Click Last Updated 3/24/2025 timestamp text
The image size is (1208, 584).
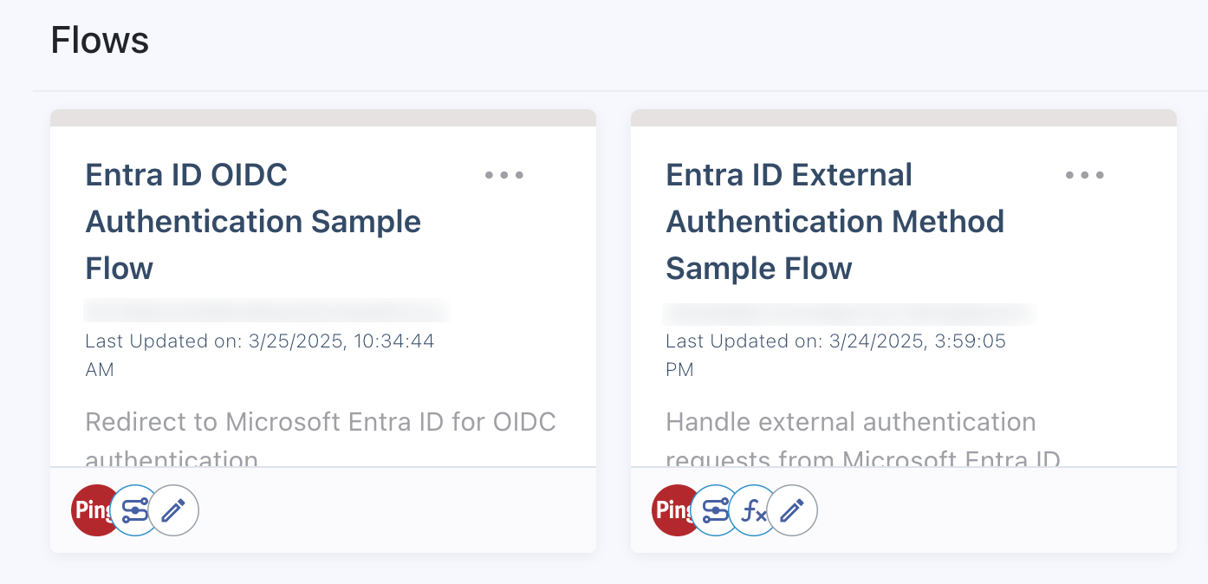[835, 341]
